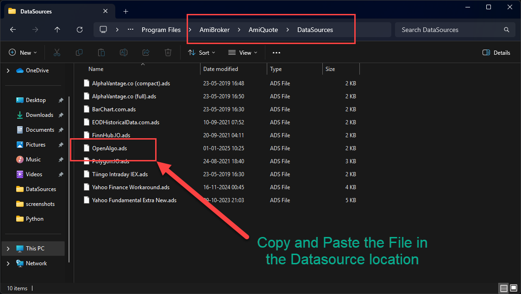This screenshot has width=521, height=294.
Task: Navigate to AmiQuote in the address bar
Action: (263, 30)
